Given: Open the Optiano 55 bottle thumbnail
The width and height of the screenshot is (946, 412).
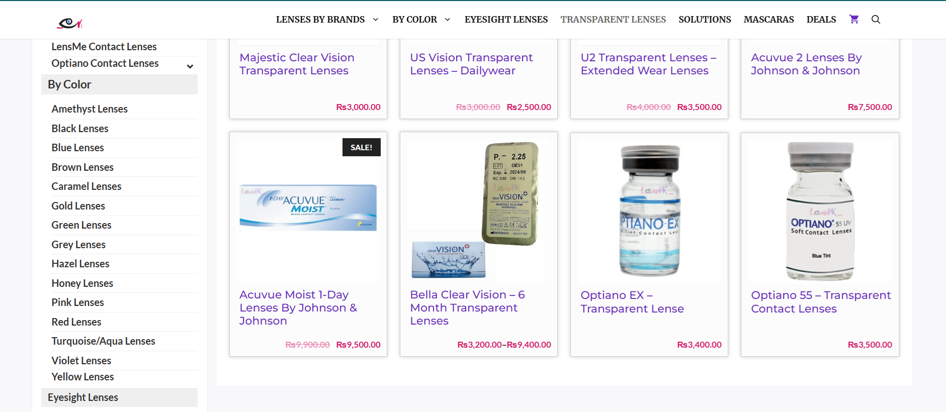Looking at the screenshot, I should coord(820,211).
